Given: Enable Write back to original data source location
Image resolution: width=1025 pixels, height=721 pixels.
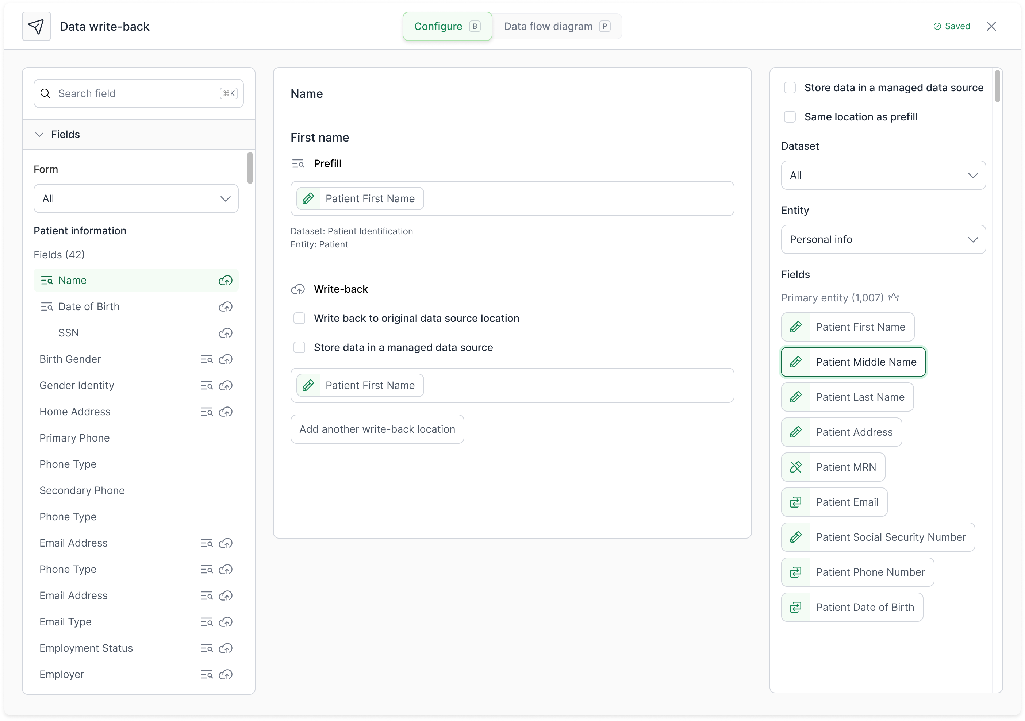Looking at the screenshot, I should click(299, 318).
